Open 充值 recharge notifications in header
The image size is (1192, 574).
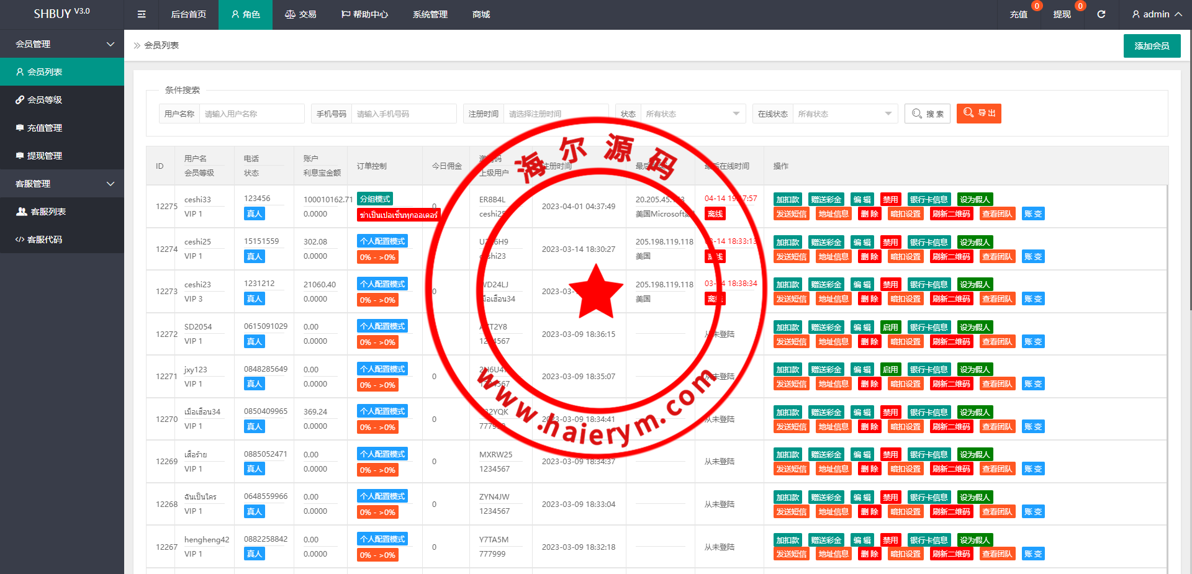coord(1018,14)
